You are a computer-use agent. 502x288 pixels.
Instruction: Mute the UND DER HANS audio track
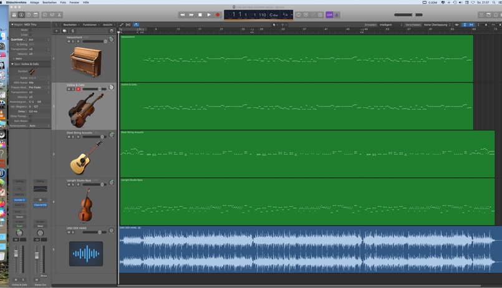click(69, 232)
